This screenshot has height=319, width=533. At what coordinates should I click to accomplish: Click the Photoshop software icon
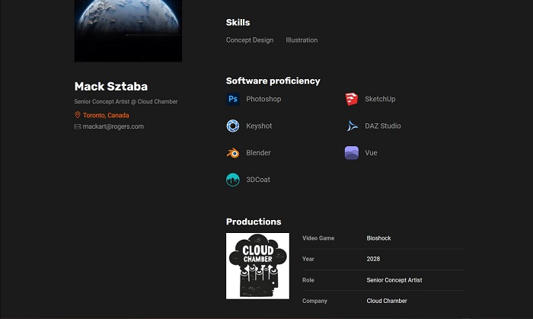tap(233, 99)
